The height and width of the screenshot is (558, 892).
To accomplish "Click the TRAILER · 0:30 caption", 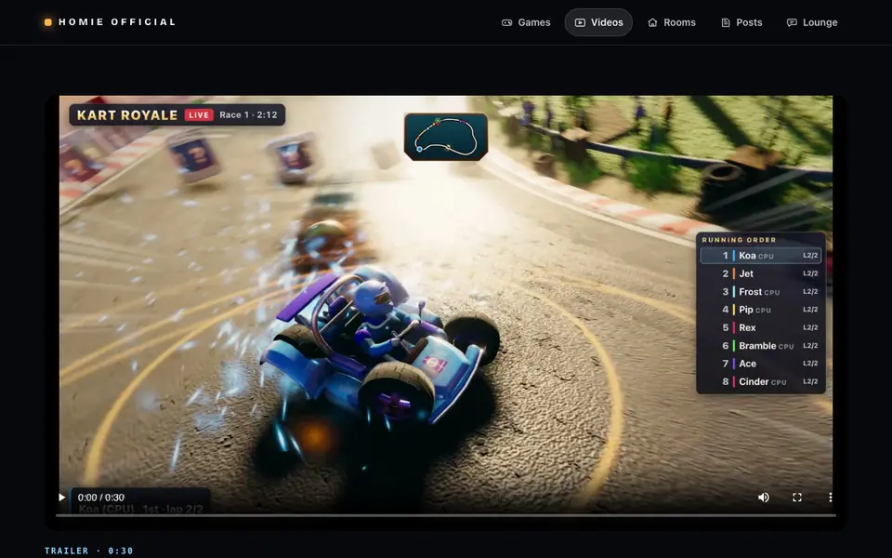I will pos(89,551).
